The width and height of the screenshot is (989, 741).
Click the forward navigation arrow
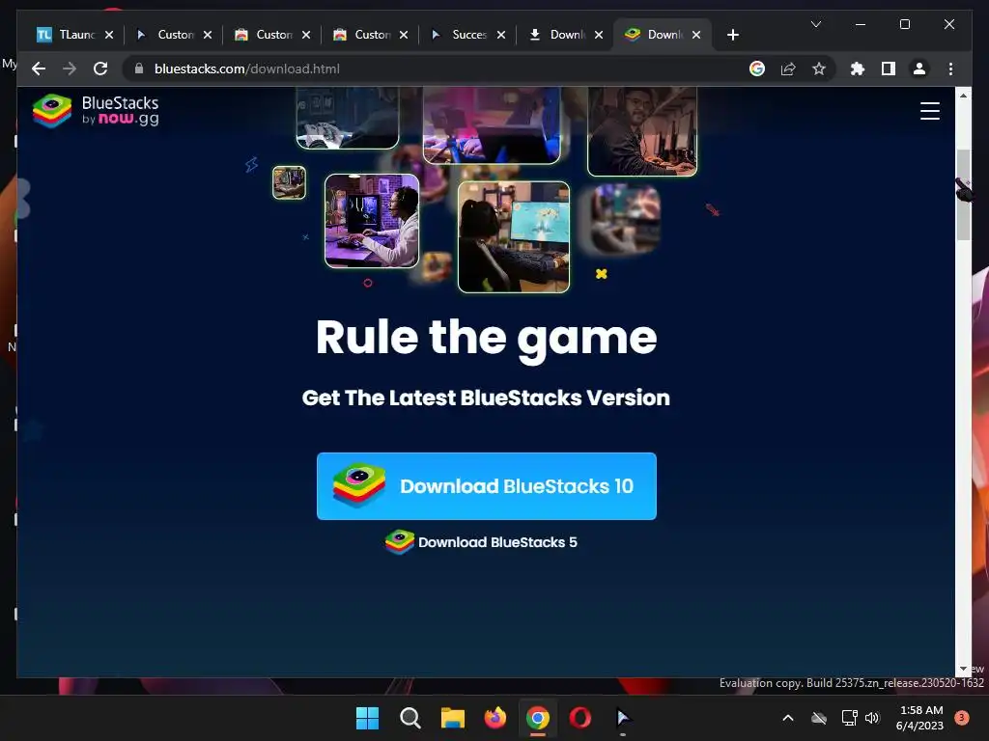click(70, 69)
